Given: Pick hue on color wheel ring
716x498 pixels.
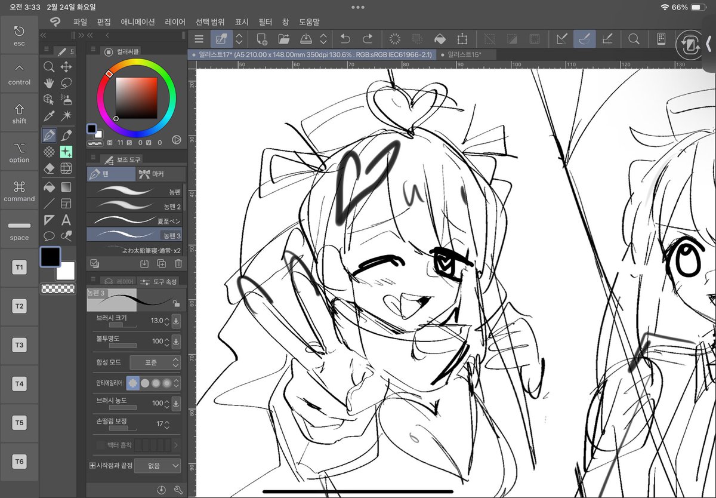Looking at the screenshot, I should coord(137,99).
